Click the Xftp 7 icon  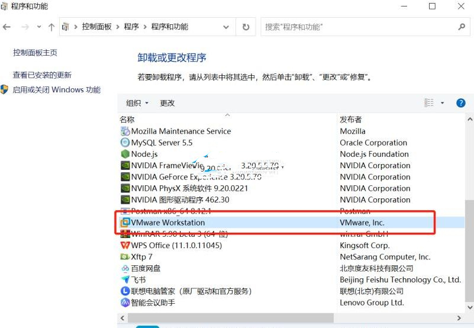[125, 257]
